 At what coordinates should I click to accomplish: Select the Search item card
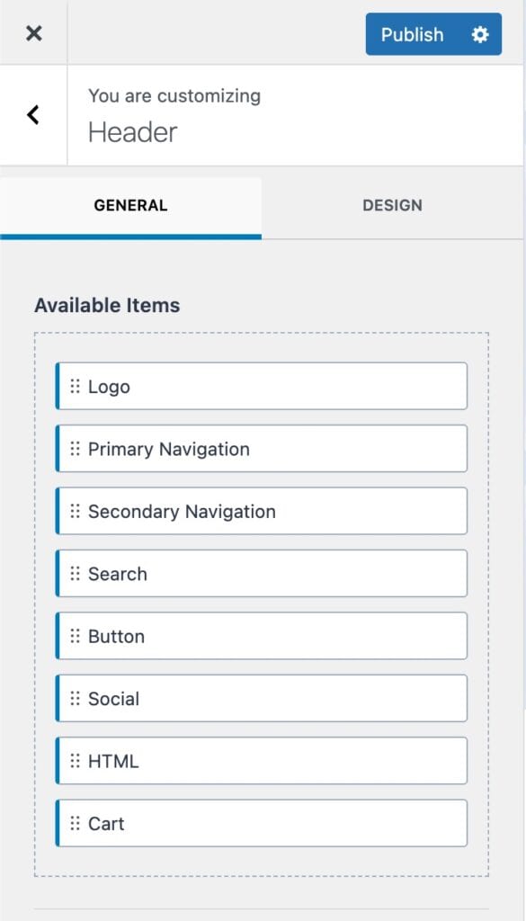[x=261, y=573]
